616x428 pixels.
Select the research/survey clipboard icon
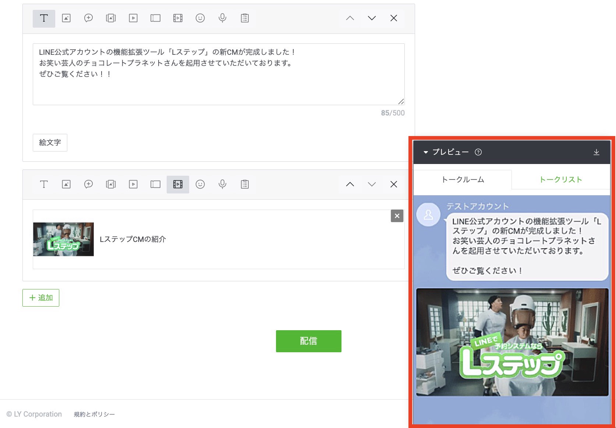click(x=244, y=18)
